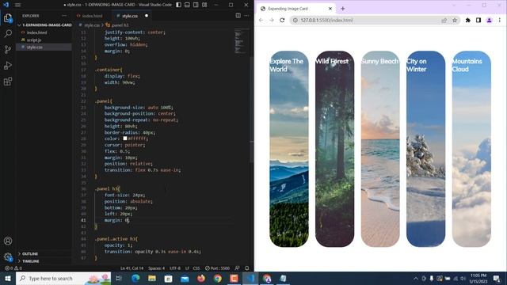Click the Chrome address bar URL
The width and height of the screenshot is (507, 285).
click(x=326, y=20)
